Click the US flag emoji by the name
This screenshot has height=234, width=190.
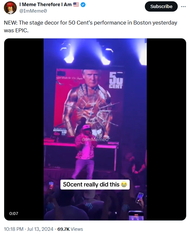(76, 5)
